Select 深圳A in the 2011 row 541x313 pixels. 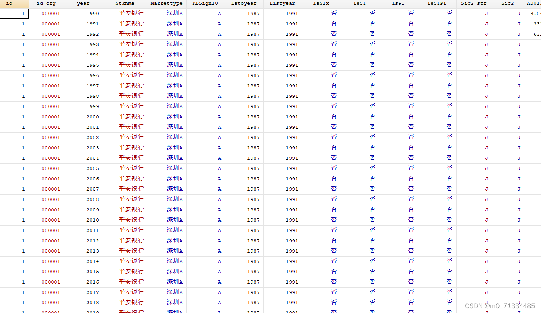167,230
